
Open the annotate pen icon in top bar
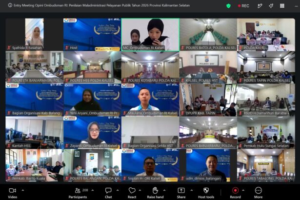pyautogui.click(x=260, y=6)
